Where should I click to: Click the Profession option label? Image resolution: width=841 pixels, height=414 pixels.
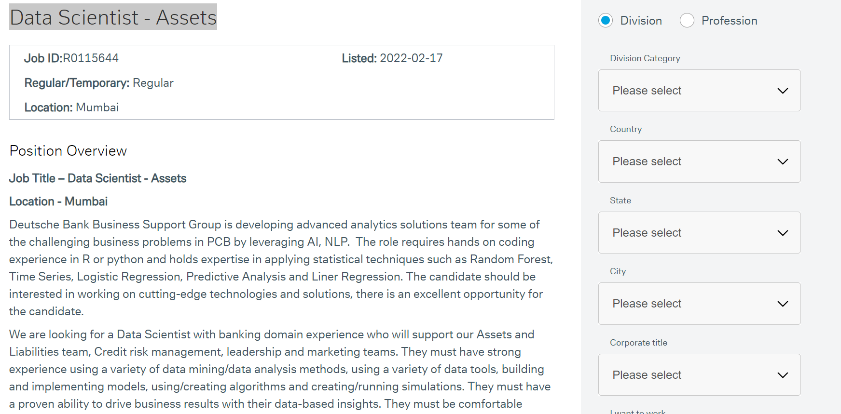[729, 21]
